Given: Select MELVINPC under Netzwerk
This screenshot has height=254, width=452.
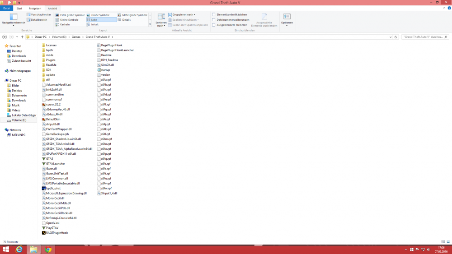Looking at the screenshot, I should click(19, 135).
